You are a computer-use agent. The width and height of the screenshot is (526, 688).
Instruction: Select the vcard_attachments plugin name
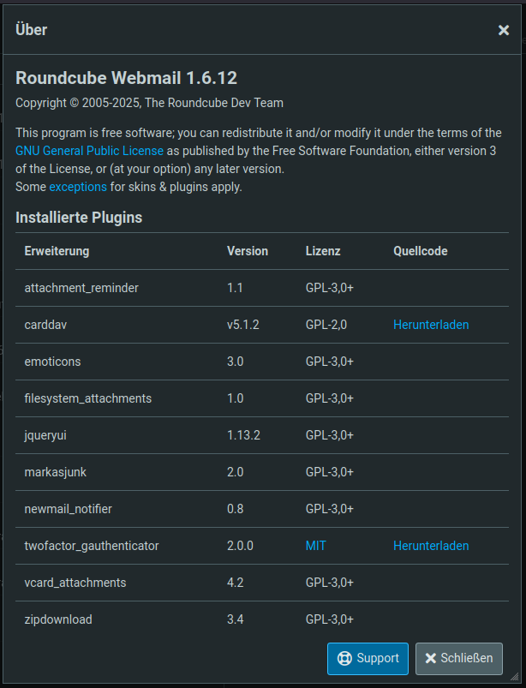(x=75, y=583)
